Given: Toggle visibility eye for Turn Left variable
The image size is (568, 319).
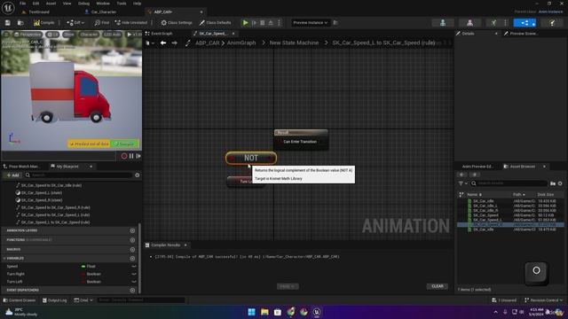Looking at the screenshot, I should pos(134,282).
